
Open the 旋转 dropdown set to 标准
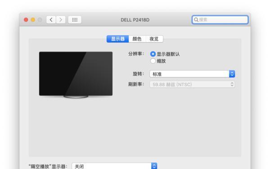point(192,74)
